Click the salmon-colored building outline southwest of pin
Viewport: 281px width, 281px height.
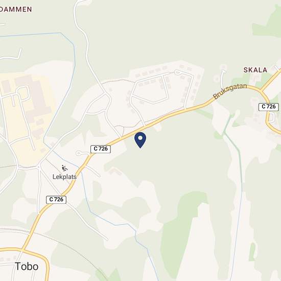[x=115, y=171]
